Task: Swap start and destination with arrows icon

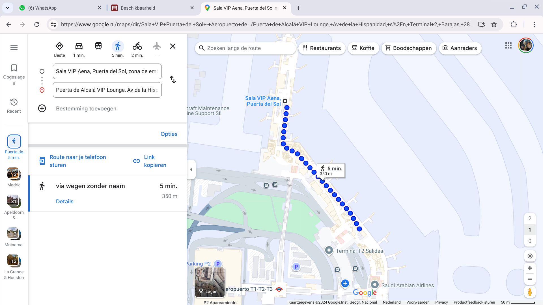Action: 173,80
